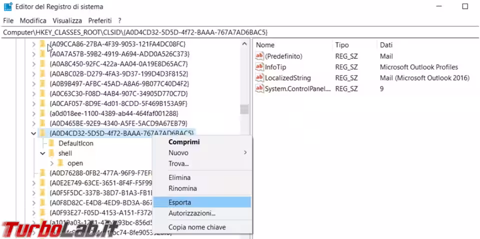The image size is (480, 239).
Task: Select Elimina in the context menu
Action: (179, 177)
